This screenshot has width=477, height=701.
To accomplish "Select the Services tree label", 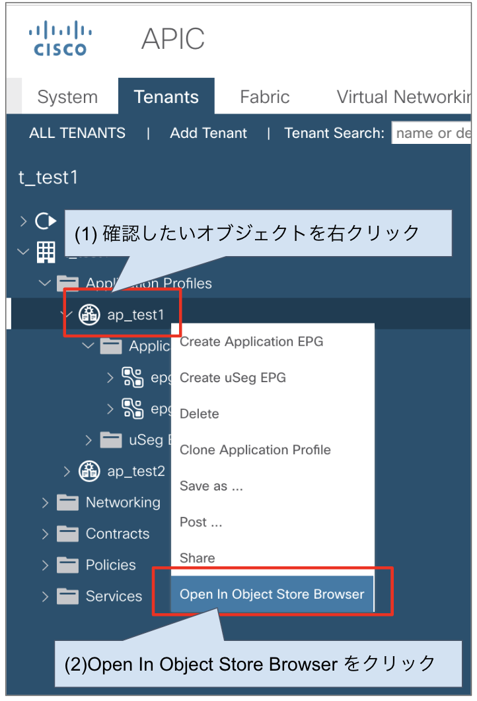I will click(114, 597).
